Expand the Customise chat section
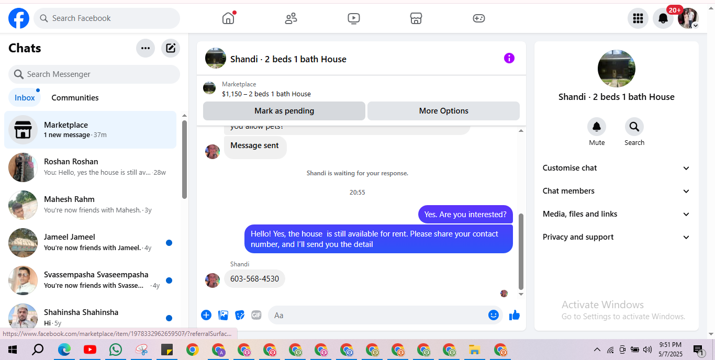Image resolution: width=715 pixels, height=360 pixels. pos(617,168)
